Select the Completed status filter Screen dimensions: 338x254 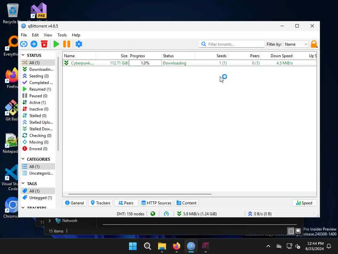click(x=38, y=82)
